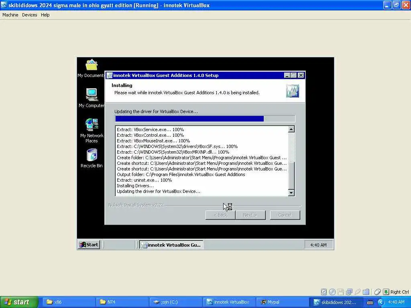
Task: Maximize the Guest Additions setup window
Action: [293, 75]
